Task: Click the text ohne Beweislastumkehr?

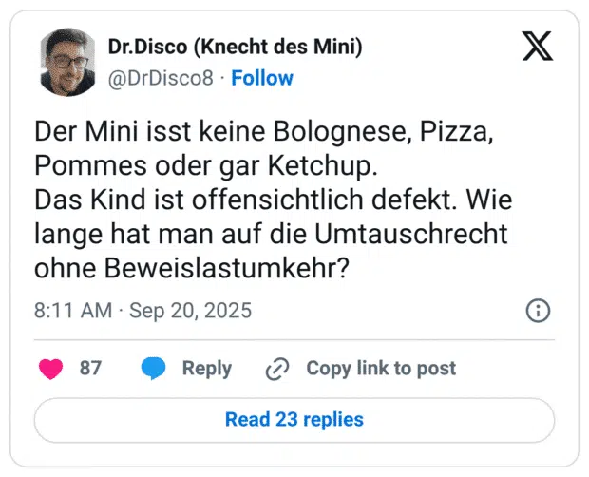Action: coord(191,269)
